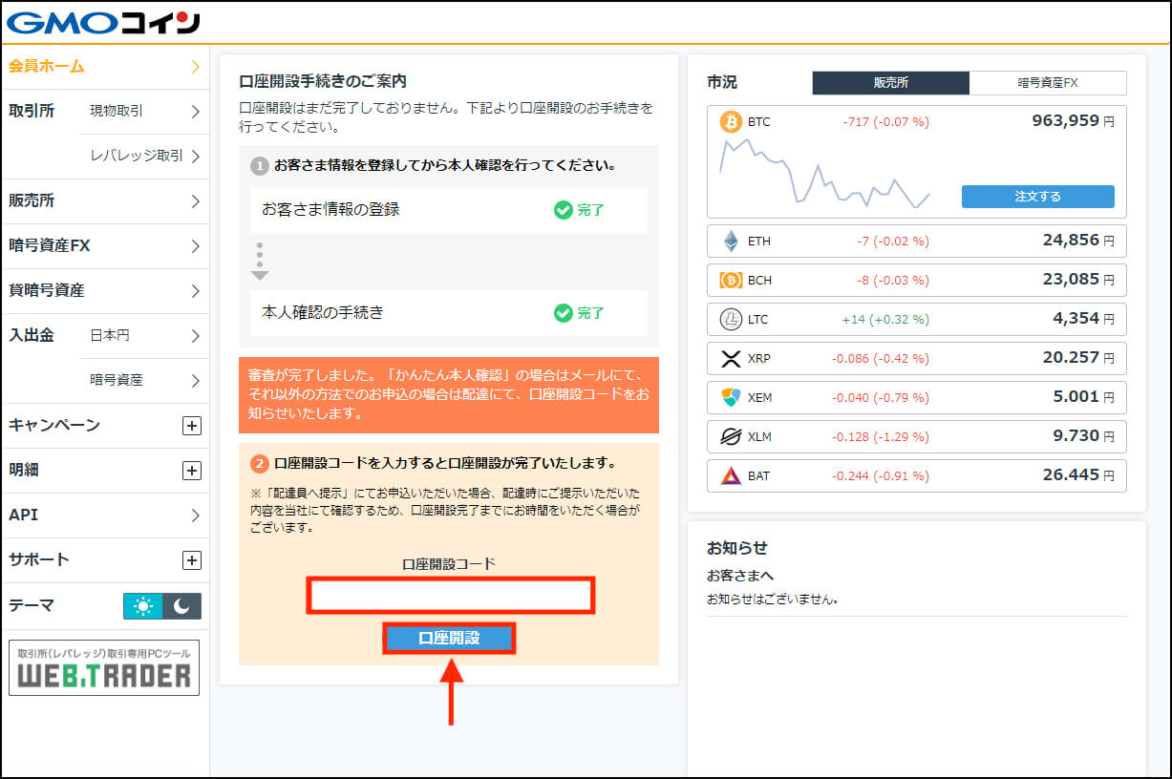Switch market to 販売所 tab
Image resolution: width=1172 pixels, height=779 pixels.
890,83
